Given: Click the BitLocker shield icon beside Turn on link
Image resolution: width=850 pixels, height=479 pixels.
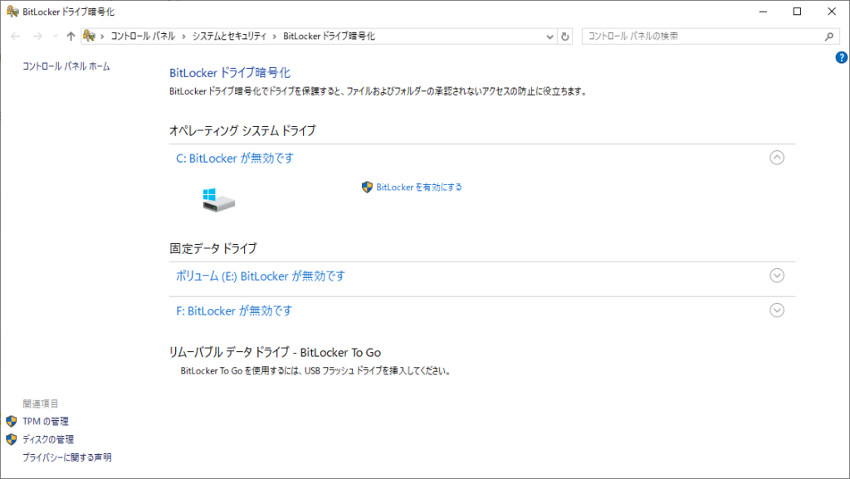Looking at the screenshot, I should (x=367, y=187).
